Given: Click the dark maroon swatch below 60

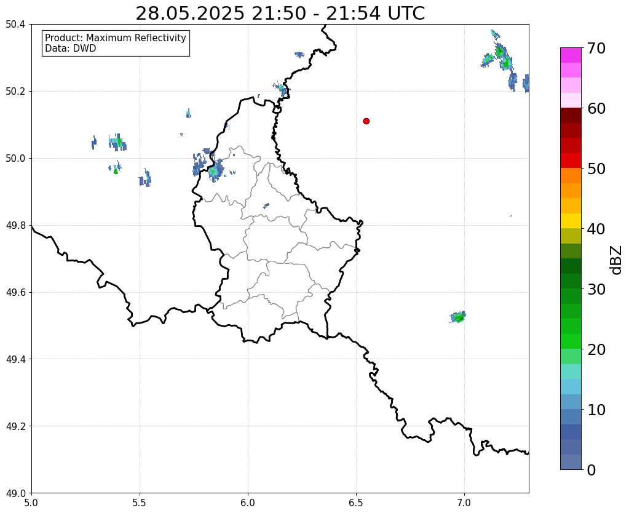Looking at the screenshot, I should point(571,115).
